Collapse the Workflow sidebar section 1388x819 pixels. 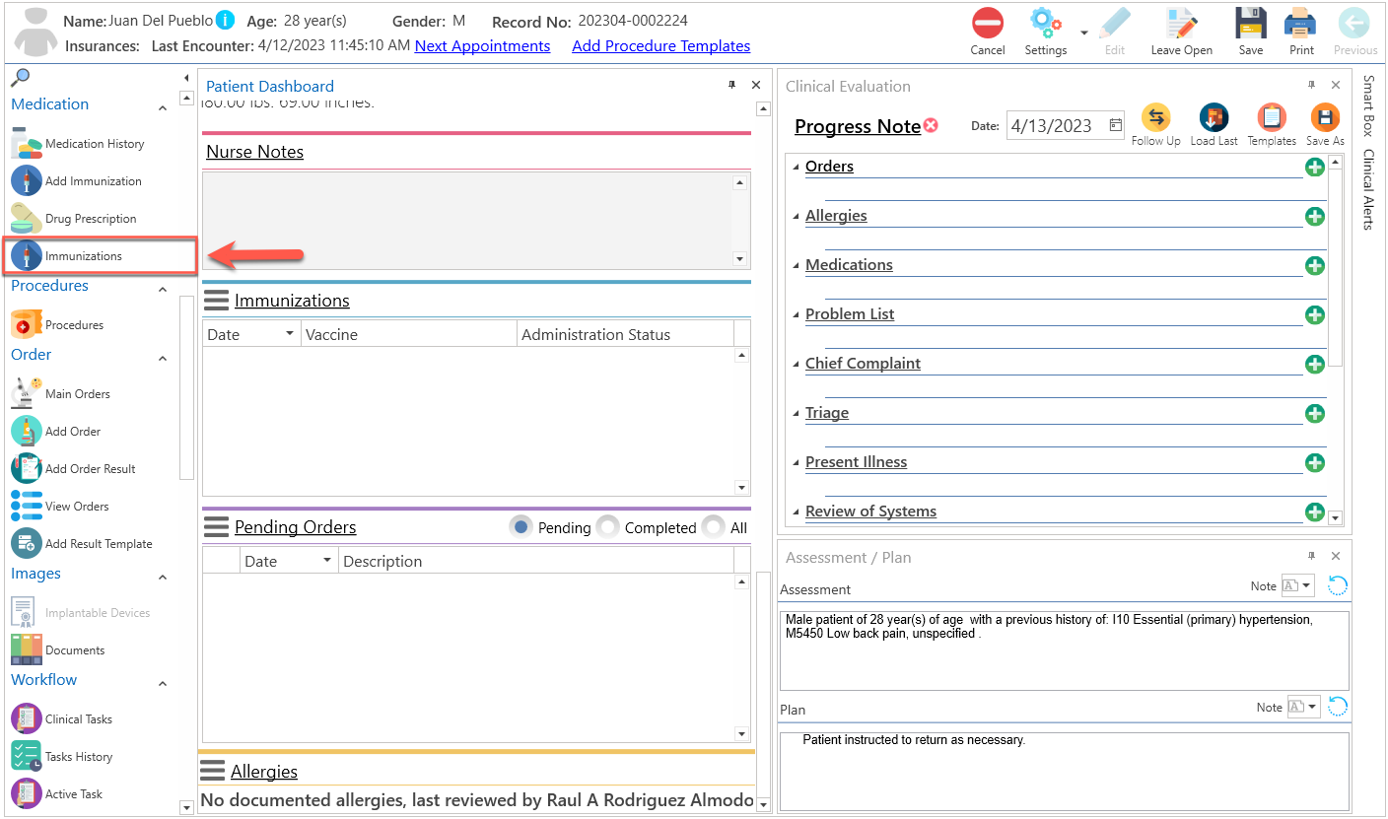click(x=163, y=684)
